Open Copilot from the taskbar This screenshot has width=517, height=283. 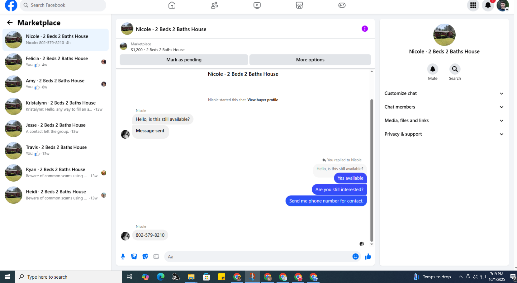(x=145, y=277)
